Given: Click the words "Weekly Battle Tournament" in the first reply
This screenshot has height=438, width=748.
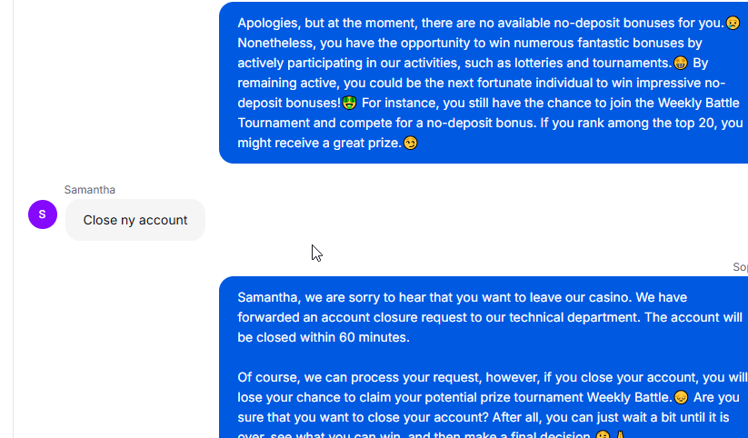Looking at the screenshot, I should (488, 113).
